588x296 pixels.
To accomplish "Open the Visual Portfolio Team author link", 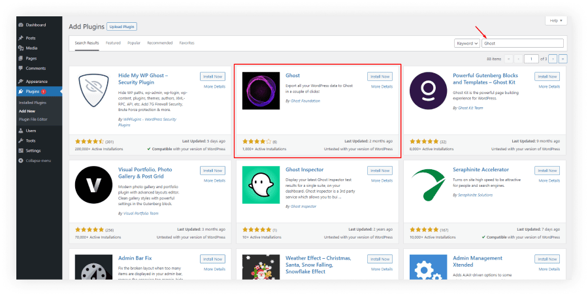I will 140,214.
